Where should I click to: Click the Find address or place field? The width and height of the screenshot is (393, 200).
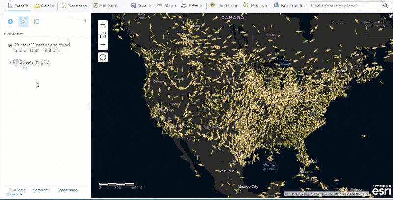346,6
